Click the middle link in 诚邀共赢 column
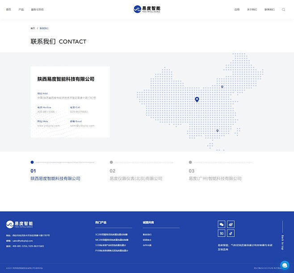Viewport: 294px width, 273px height. click(x=147, y=240)
